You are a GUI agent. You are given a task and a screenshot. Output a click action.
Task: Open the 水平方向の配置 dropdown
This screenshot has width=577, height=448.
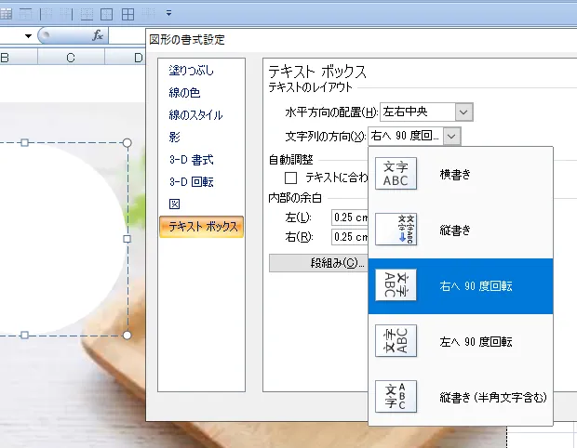(464, 112)
